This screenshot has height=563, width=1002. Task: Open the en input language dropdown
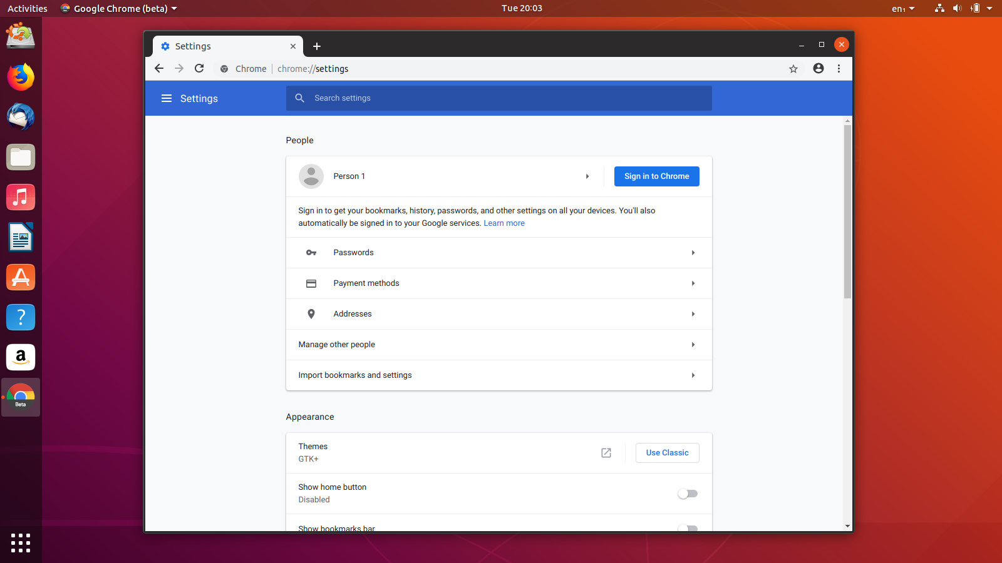(903, 9)
